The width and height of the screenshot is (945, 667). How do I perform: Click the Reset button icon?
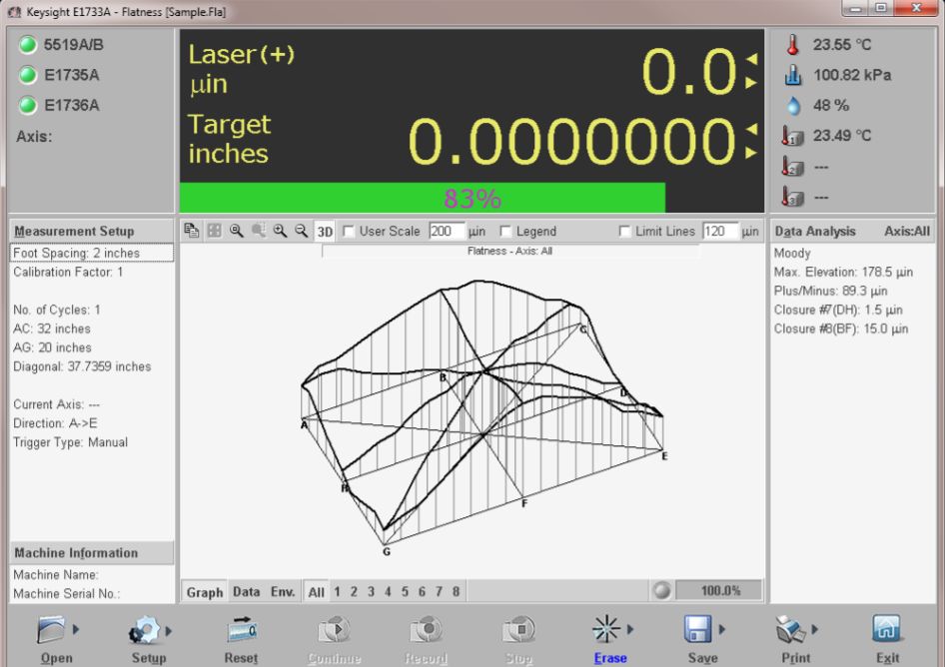(x=241, y=630)
